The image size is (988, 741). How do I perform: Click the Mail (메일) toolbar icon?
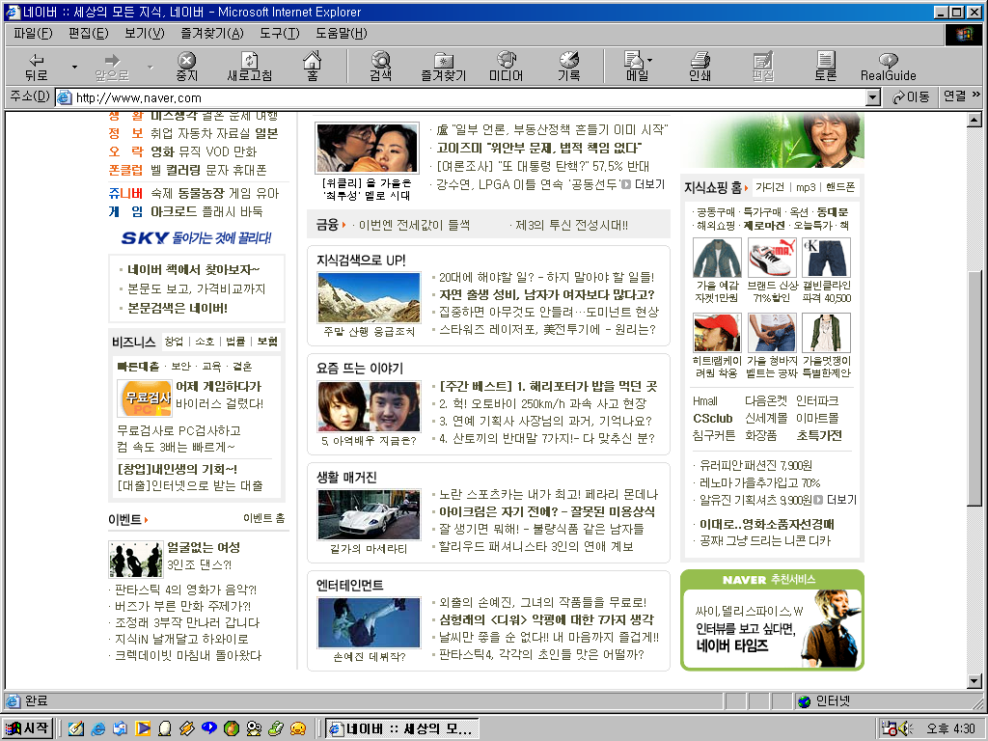pyautogui.click(x=637, y=67)
